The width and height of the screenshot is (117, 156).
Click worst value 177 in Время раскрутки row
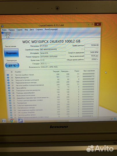[68, 77]
